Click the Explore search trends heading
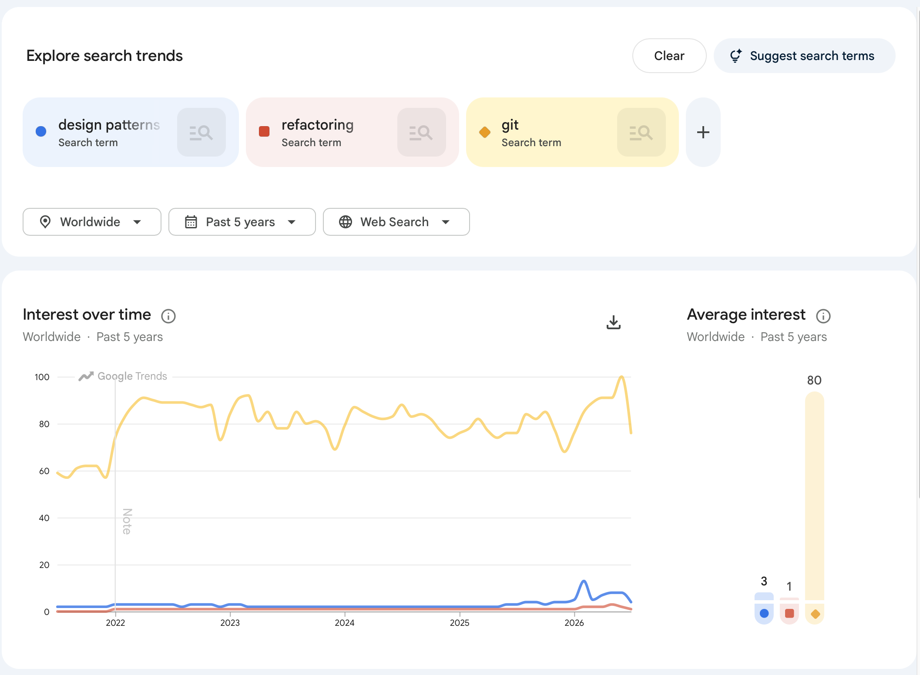 tap(104, 56)
